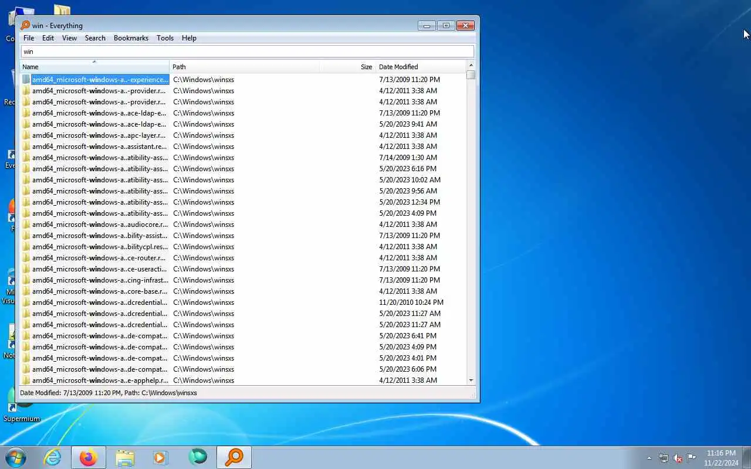Sort results by the Path column header
Screen dimensions: 751x469
(244, 66)
